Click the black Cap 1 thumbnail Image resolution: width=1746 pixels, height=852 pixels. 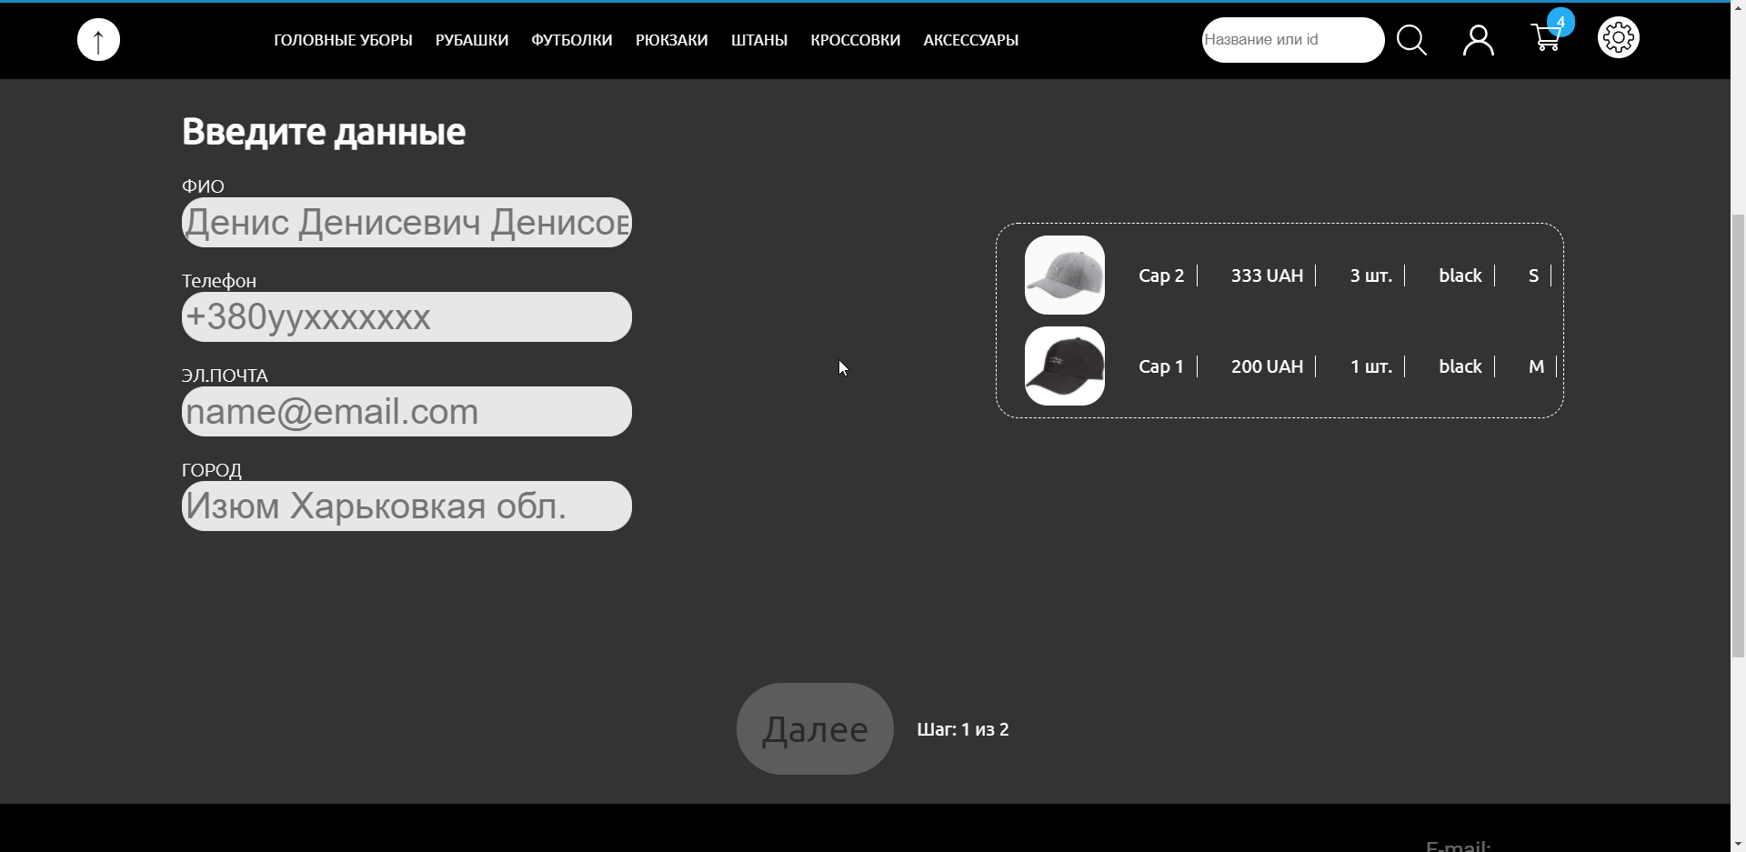[1065, 366]
